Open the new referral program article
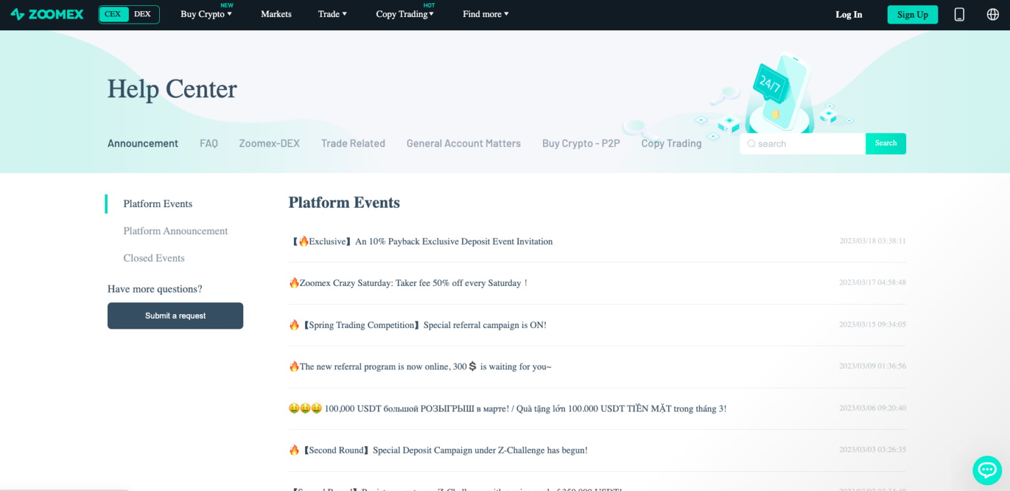This screenshot has height=491, width=1010. pos(420,366)
